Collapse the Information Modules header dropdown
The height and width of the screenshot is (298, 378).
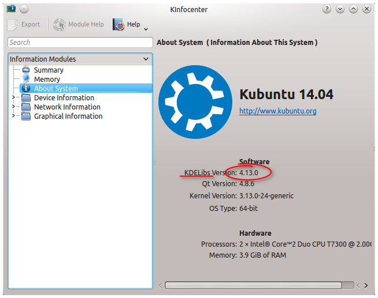pos(146,59)
